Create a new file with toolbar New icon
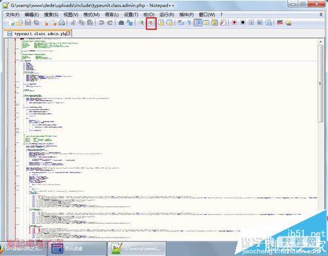 (x=11, y=23)
